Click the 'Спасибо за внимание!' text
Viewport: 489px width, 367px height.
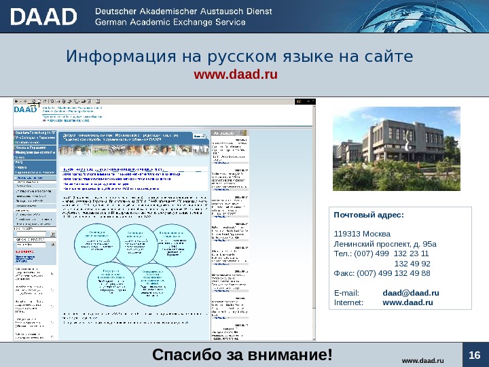coord(242,355)
